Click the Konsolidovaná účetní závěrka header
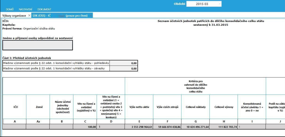 coord(252,107)
